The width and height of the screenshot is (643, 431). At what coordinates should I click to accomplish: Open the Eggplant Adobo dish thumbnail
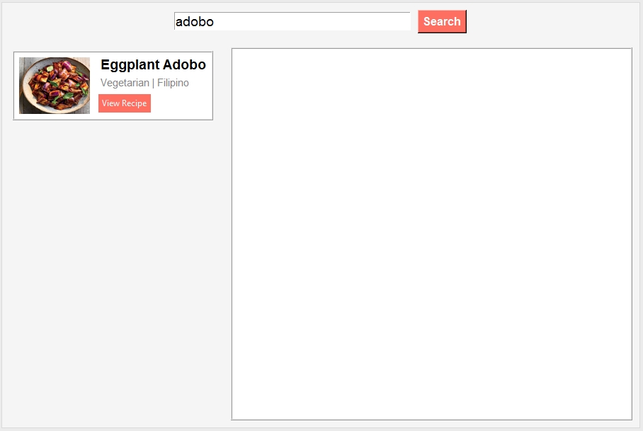click(55, 86)
